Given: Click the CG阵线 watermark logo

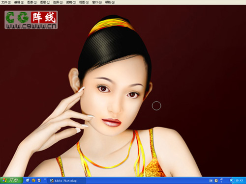Looking at the screenshot, I should tap(31, 20).
